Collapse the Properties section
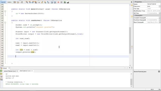 tap(134, 2)
